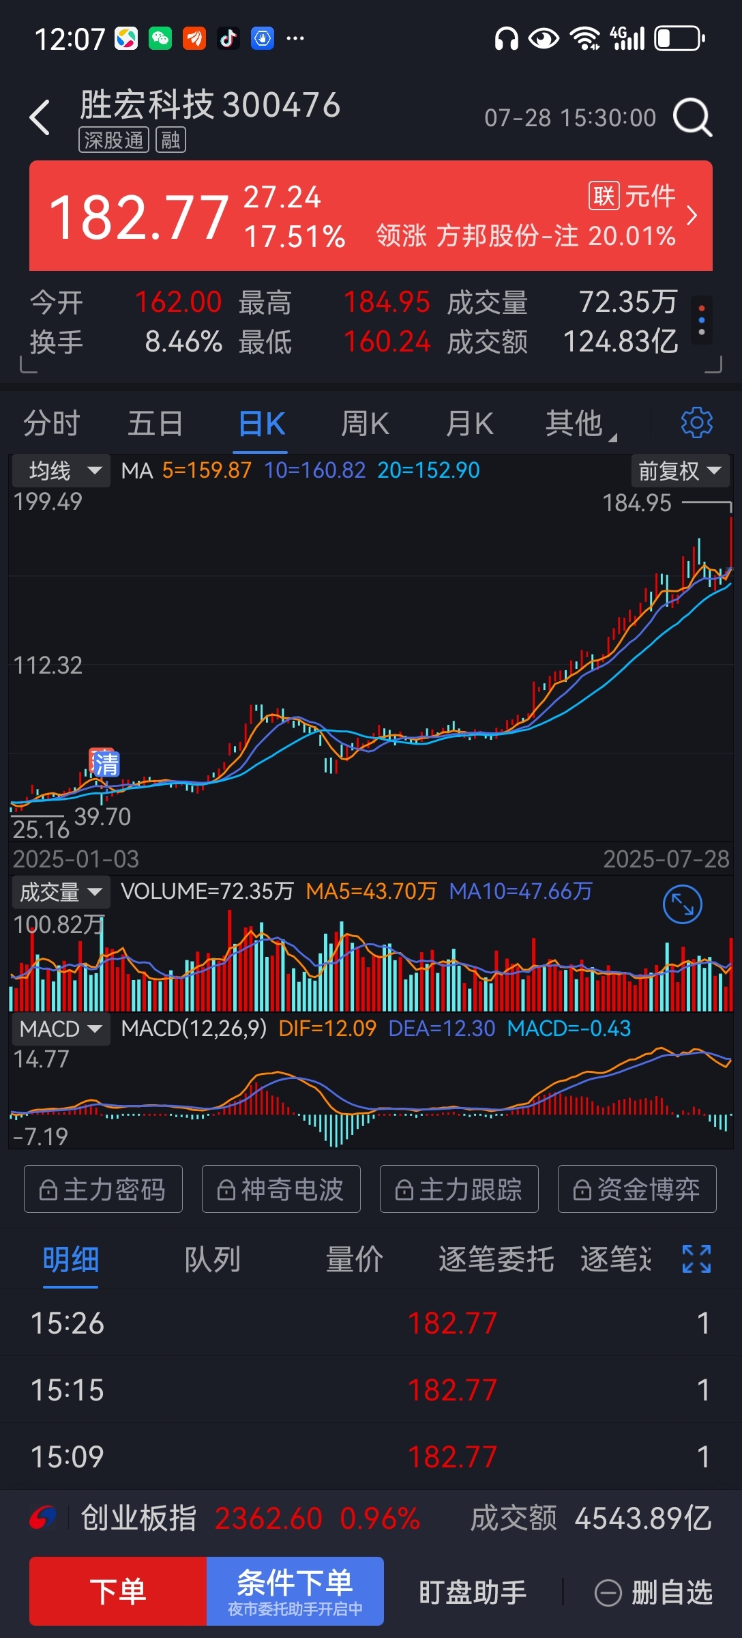This screenshot has width=742, height=1638.
Task: Open the 前复权 adjustment dropdown
Action: [680, 470]
